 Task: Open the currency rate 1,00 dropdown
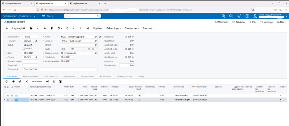pos(82,49)
